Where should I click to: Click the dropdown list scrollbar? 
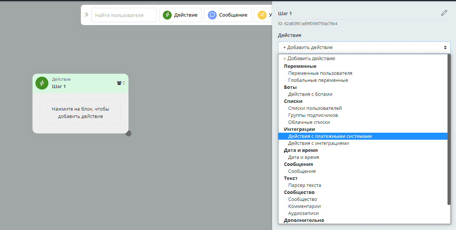(449, 129)
